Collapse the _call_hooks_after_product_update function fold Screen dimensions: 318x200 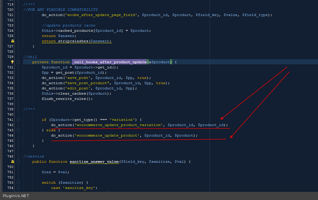pyautogui.click(x=18, y=62)
